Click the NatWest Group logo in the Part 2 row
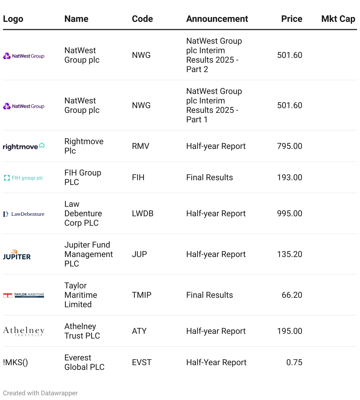This screenshot has width=360, height=400. tap(24, 56)
